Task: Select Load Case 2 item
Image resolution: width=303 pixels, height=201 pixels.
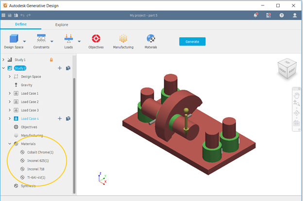Action: pos(30,102)
